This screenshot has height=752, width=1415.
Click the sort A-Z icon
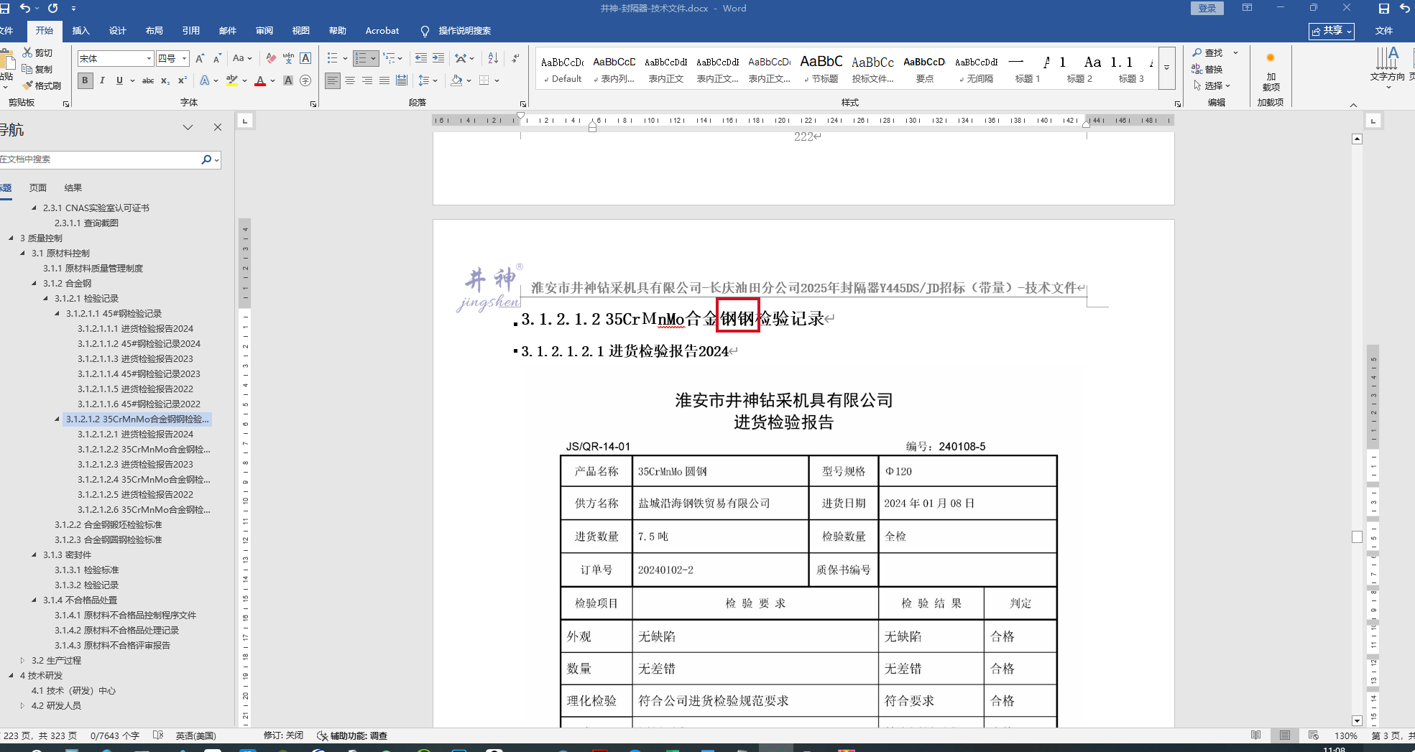tap(493, 58)
